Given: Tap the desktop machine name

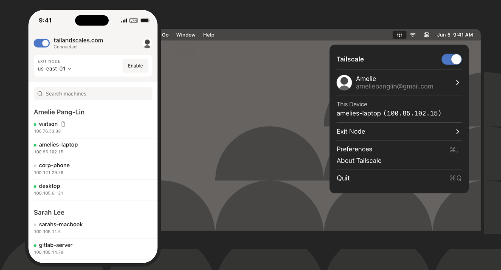Looking at the screenshot, I should click(x=50, y=186).
